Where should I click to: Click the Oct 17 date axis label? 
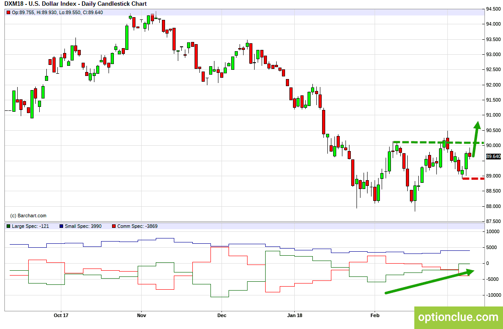click(61, 315)
